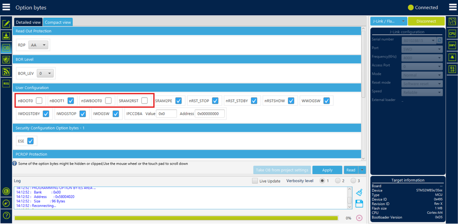Open the Serial number dropdown
The image size is (458, 224).
[419, 40]
